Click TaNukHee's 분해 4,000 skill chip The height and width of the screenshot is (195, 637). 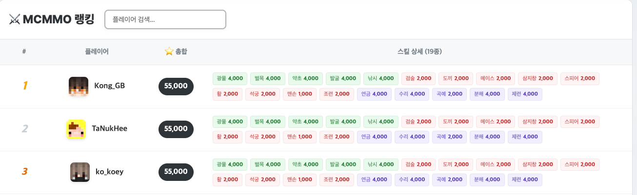[x=487, y=137]
